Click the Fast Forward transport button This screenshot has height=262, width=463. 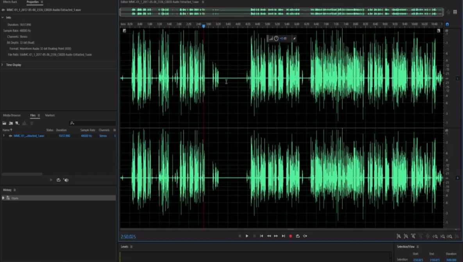click(276, 236)
